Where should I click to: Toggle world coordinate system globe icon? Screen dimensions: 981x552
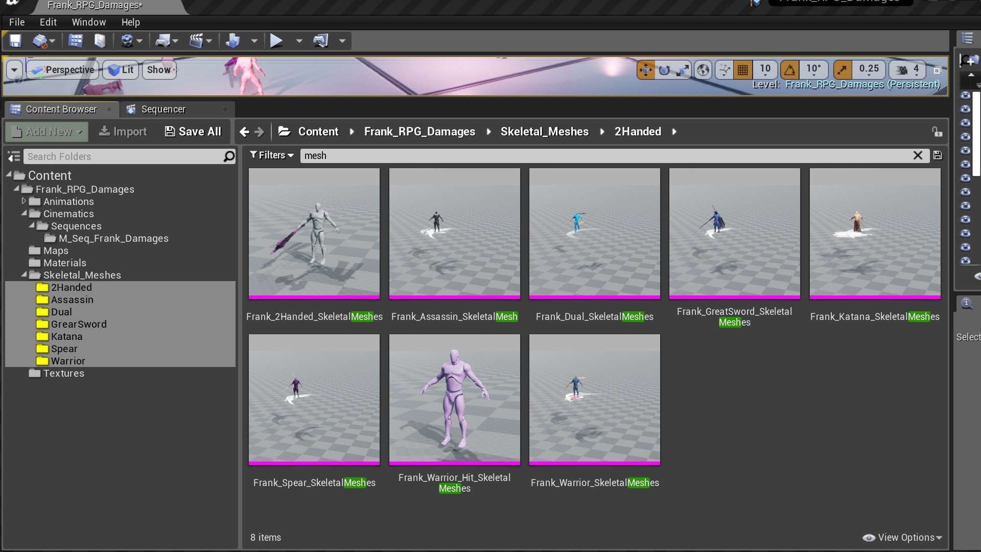pyautogui.click(x=704, y=70)
